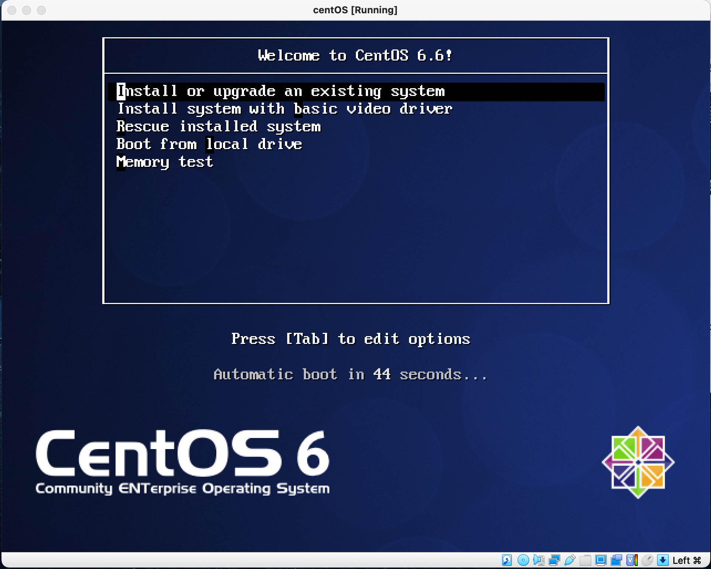Open the optical disk drive indicator
Image resolution: width=711 pixels, height=569 pixels.
pos(523,560)
